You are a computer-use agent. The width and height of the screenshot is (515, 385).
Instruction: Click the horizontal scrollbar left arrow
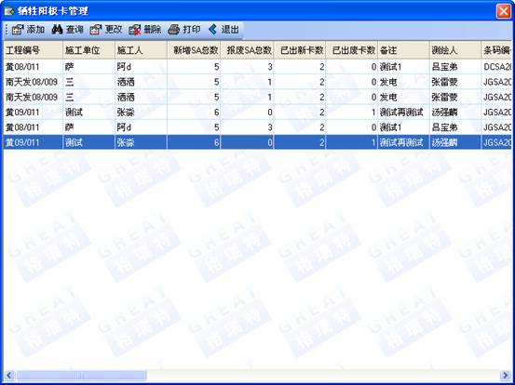point(9,375)
